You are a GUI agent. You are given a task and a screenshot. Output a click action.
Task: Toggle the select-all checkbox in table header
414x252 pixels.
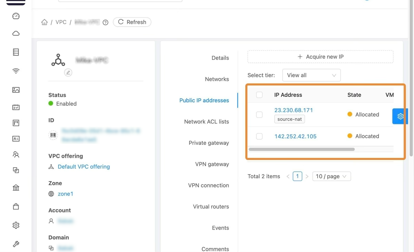(259, 95)
